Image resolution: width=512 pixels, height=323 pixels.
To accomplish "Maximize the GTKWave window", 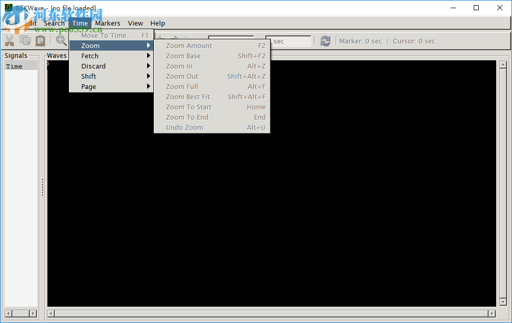I will coord(476,8).
